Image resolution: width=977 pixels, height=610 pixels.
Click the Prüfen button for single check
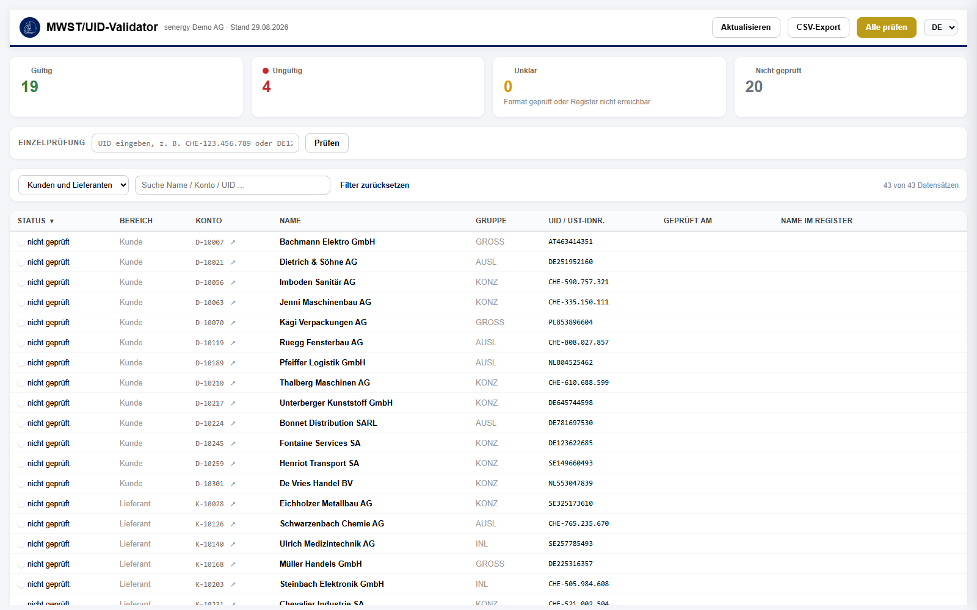pos(327,143)
